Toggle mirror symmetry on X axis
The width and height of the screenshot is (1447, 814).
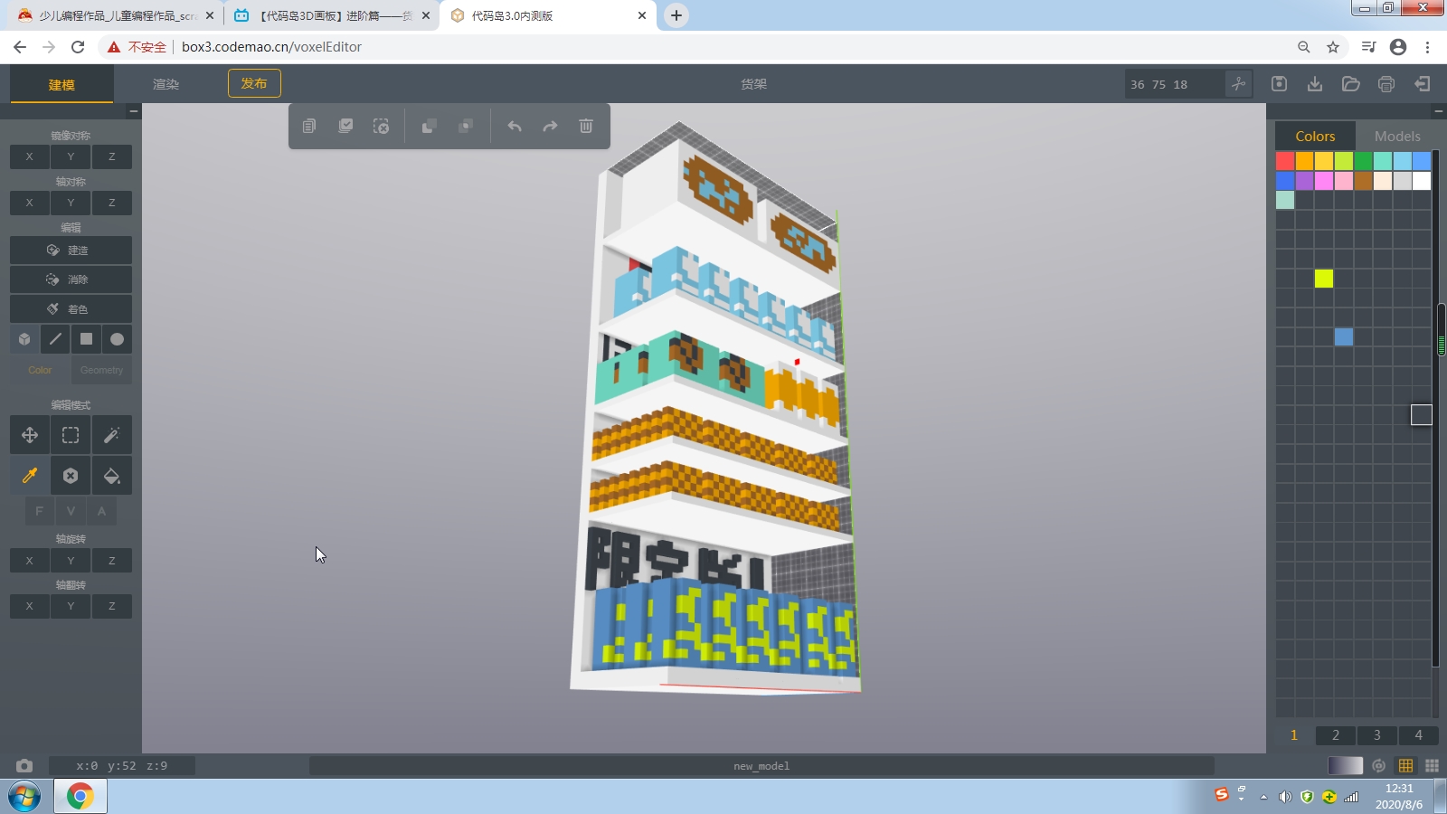pos(30,156)
